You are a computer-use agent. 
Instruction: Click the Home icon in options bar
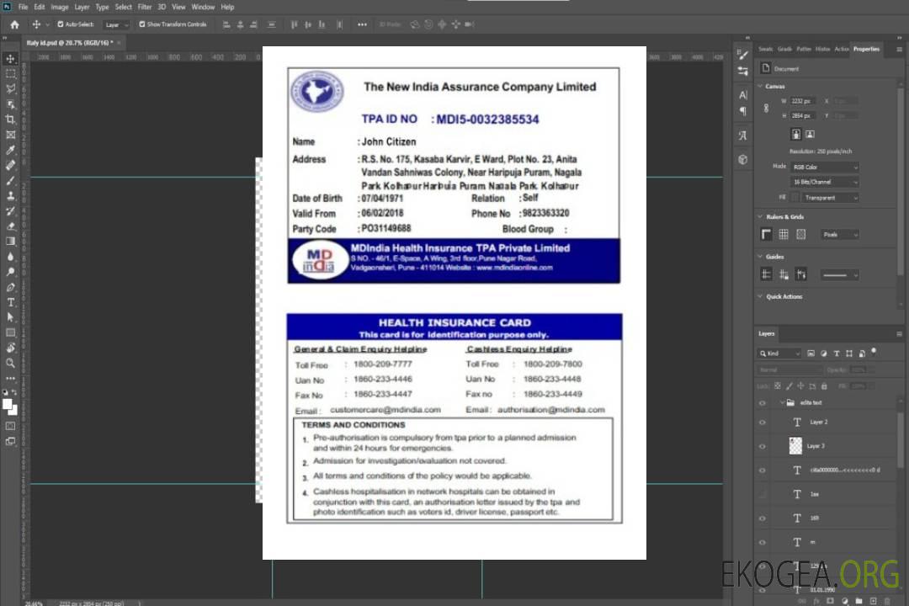pos(14,24)
